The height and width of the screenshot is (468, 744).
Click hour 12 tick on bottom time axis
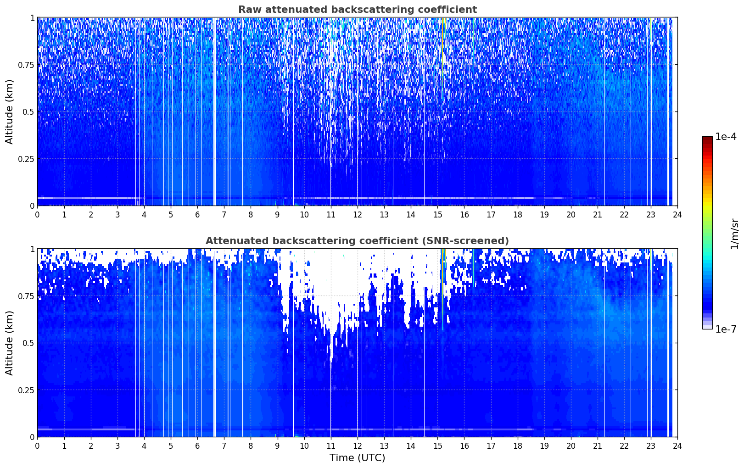click(x=358, y=446)
